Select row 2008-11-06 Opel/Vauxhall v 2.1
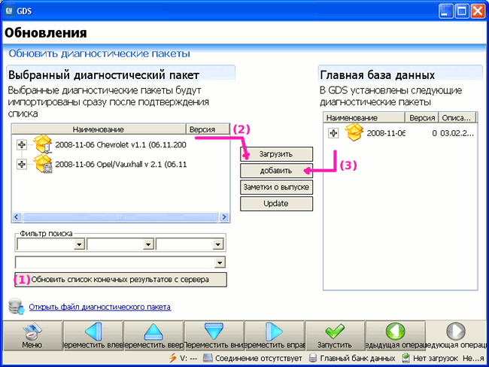Screen dimensions: 489x367 pos(120,164)
